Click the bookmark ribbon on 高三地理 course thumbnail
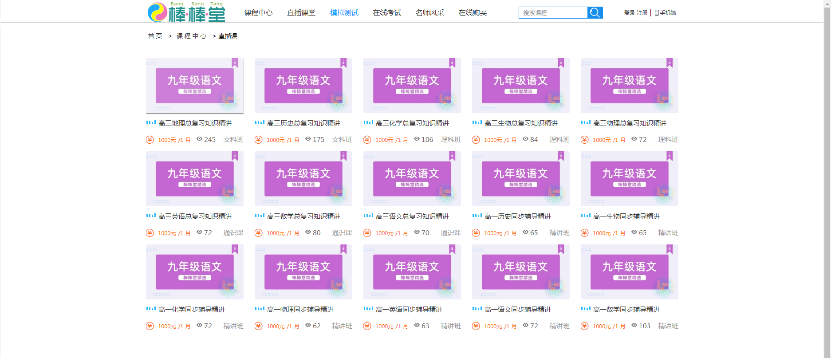The image size is (831, 358). 235,63
